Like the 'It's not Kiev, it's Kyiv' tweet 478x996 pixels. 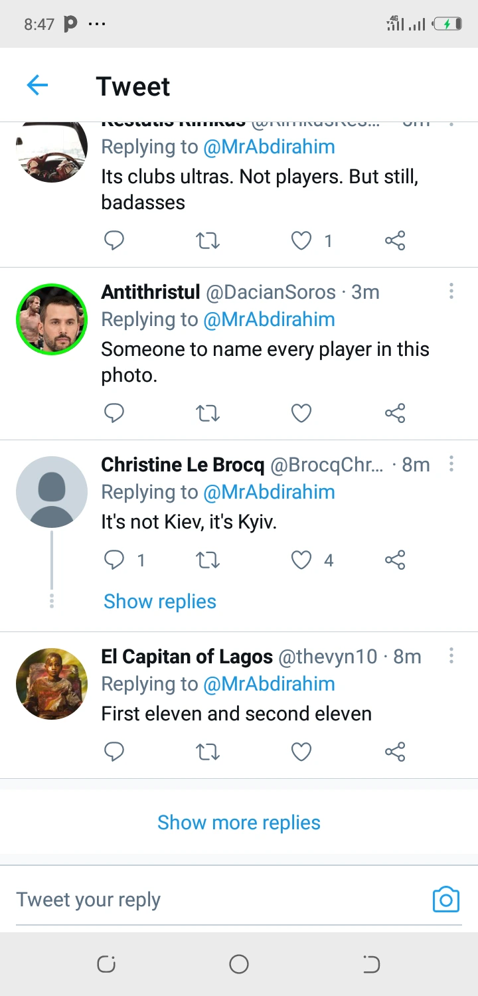(x=301, y=560)
